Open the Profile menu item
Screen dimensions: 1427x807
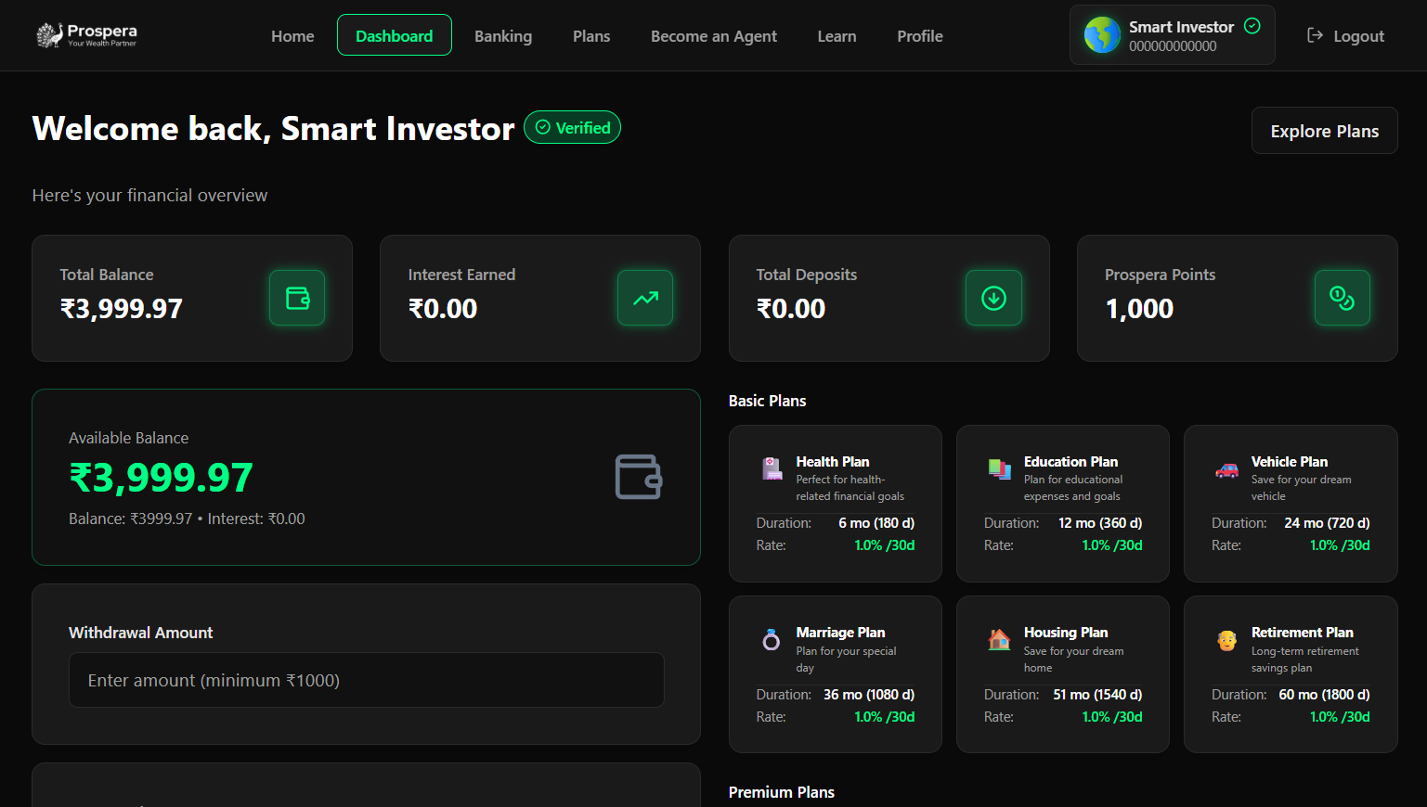(x=919, y=36)
